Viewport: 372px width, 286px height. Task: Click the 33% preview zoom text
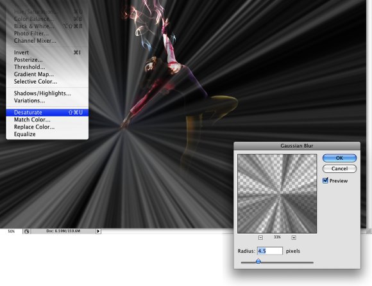(x=277, y=237)
